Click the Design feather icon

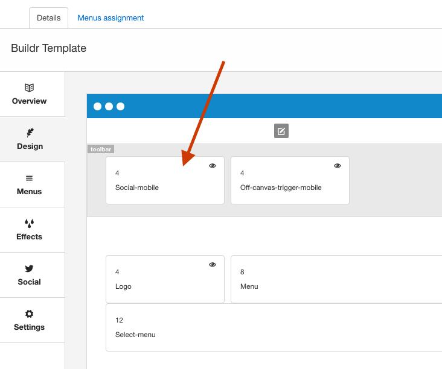(x=30, y=133)
